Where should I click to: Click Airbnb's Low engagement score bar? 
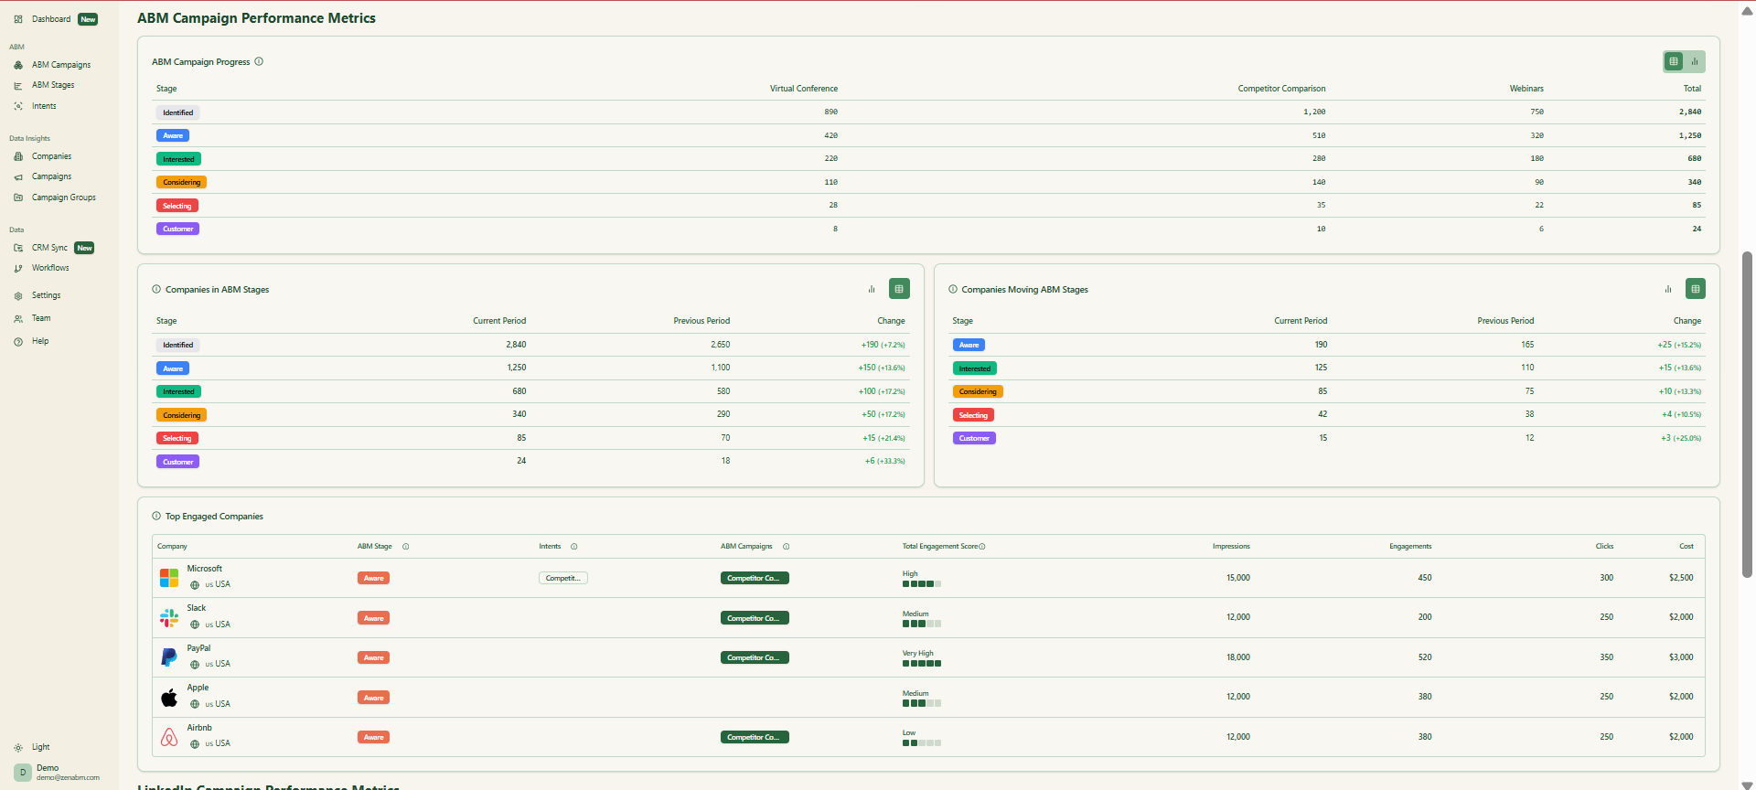click(x=922, y=742)
